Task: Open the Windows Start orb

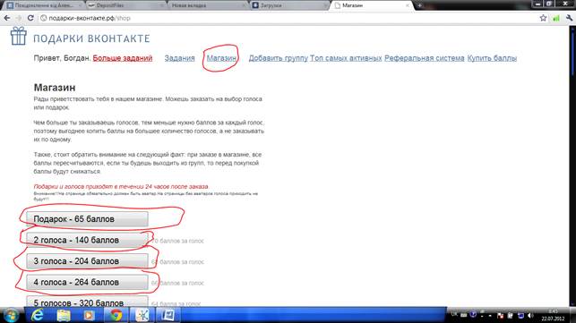Action: point(11,315)
